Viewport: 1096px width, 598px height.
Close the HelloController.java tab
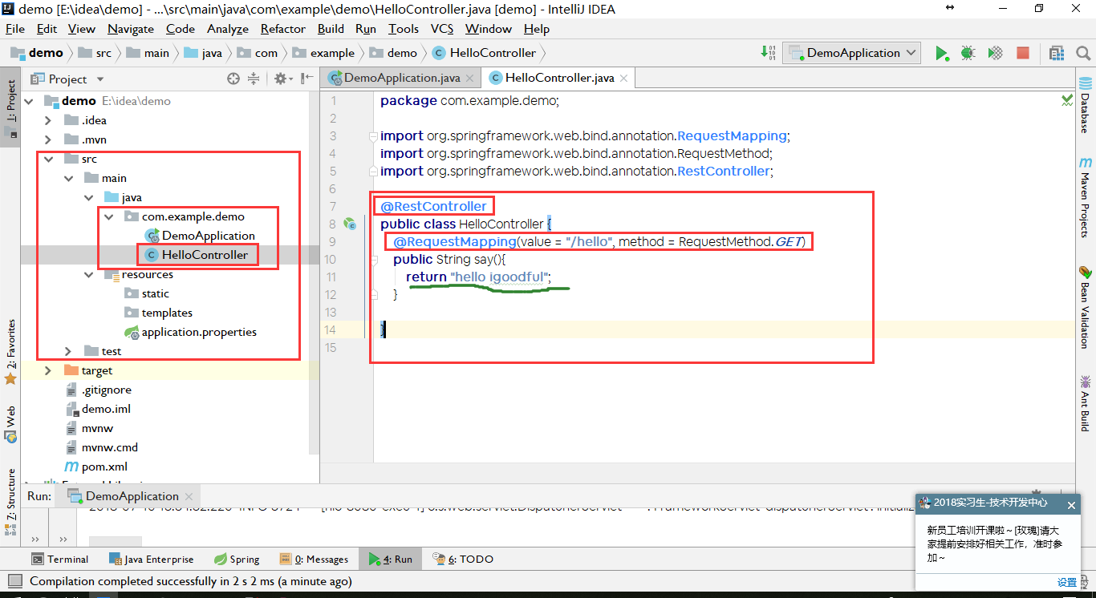click(x=624, y=79)
